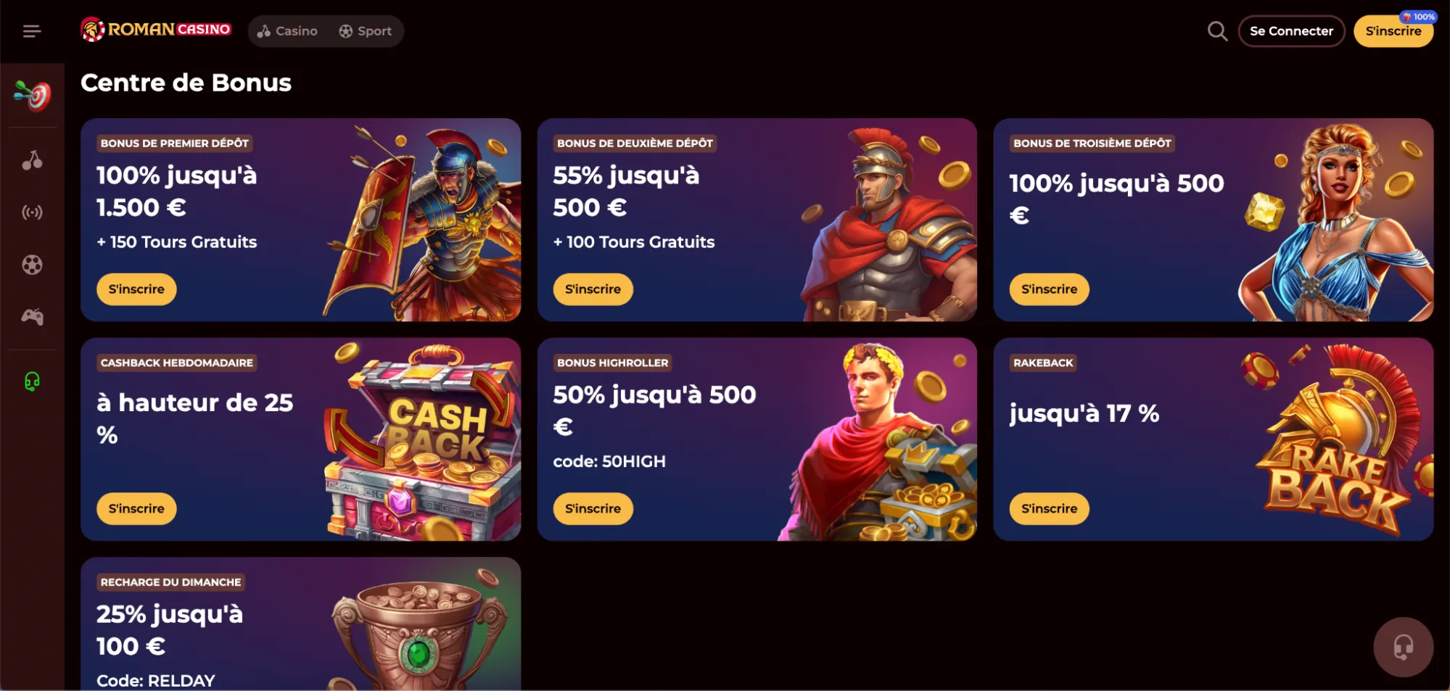
Task: Open the live broadcast sidebar icon
Action: 32,212
